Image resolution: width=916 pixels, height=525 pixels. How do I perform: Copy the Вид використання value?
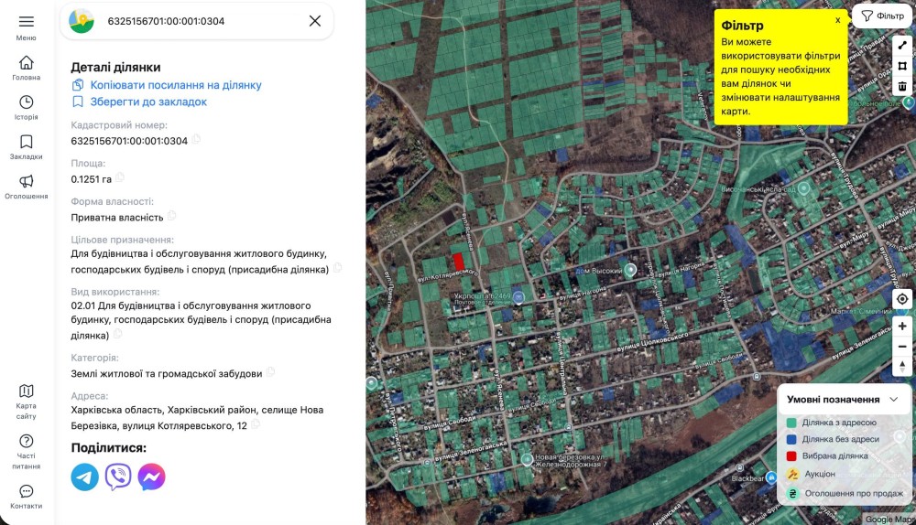pyautogui.click(x=117, y=334)
